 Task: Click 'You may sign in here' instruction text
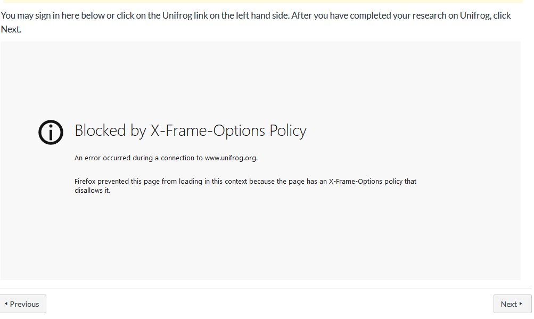click(39, 15)
